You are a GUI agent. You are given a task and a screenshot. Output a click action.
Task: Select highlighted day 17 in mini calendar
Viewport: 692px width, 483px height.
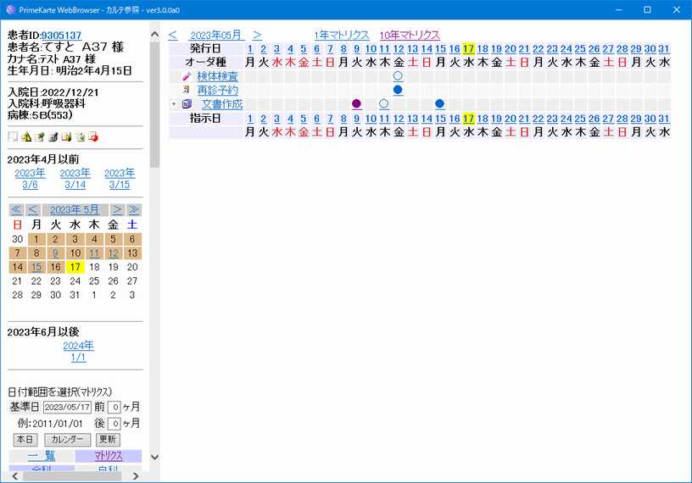75,267
